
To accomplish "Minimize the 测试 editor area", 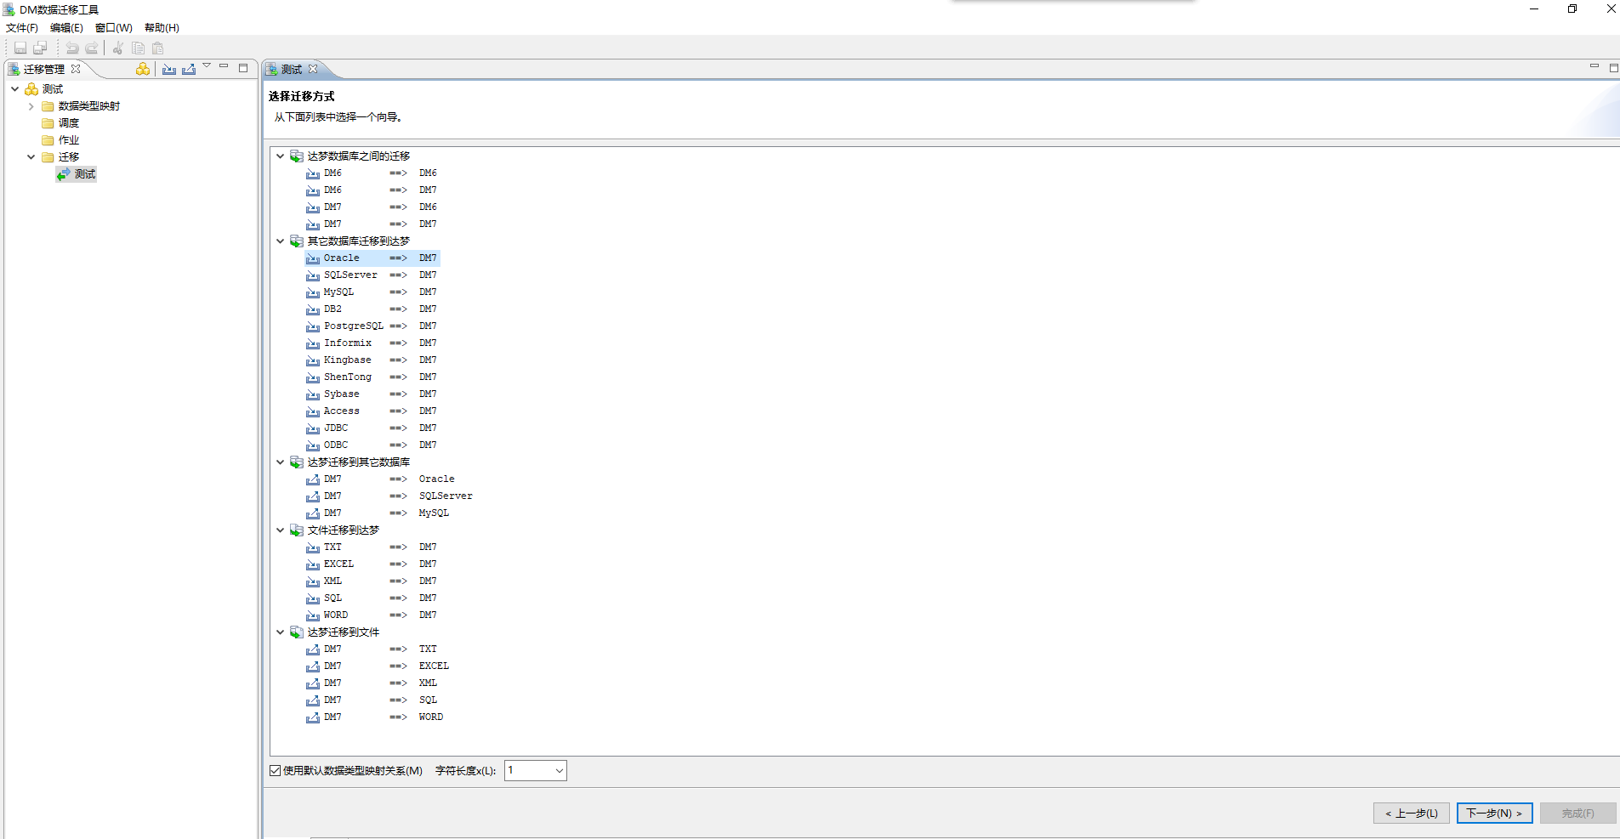I will (1594, 66).
